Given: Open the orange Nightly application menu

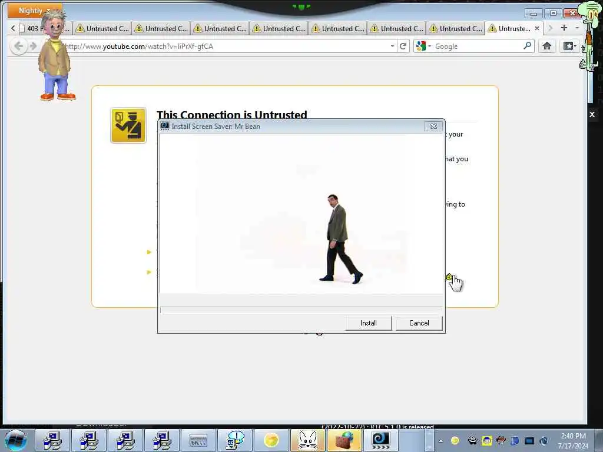Looking at the screenshot, I should click(x=35, y=11).
